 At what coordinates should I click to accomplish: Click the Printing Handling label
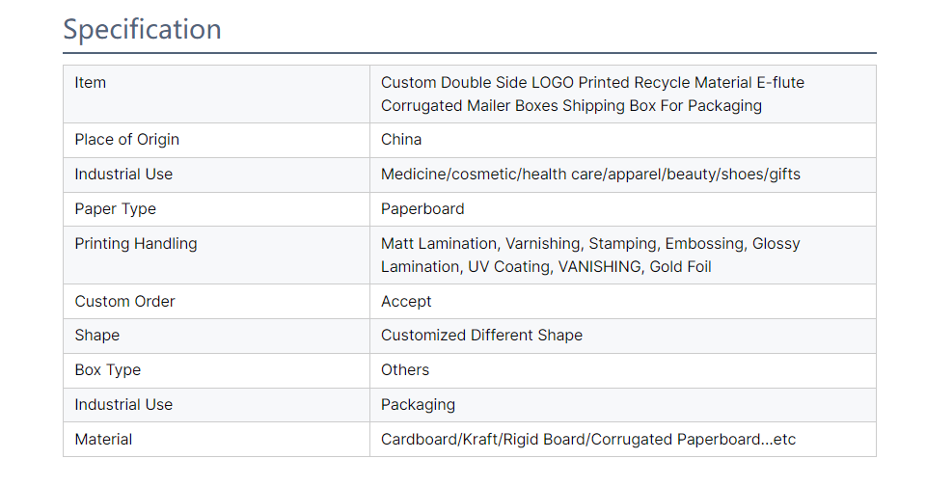pos(136,244)
